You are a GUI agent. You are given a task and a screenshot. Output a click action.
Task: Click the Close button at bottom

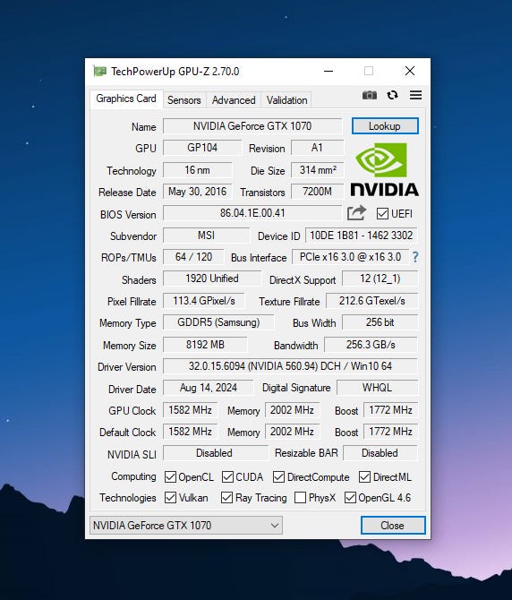[x=393, y=526]
